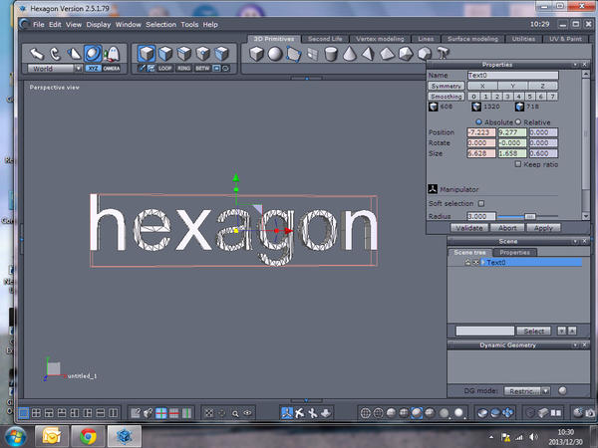This screenshot has height=448, width=598.
Task: Select the Absolute radio button
Action: click(x=478, y=121)
